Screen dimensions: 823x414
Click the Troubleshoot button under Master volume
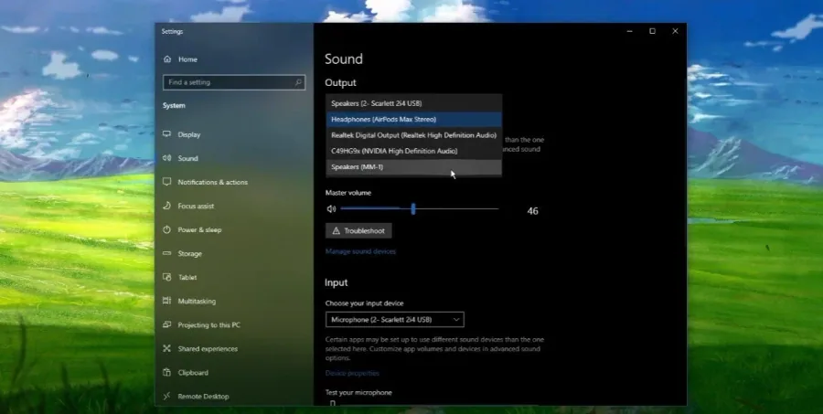click(x=358, y=231)
